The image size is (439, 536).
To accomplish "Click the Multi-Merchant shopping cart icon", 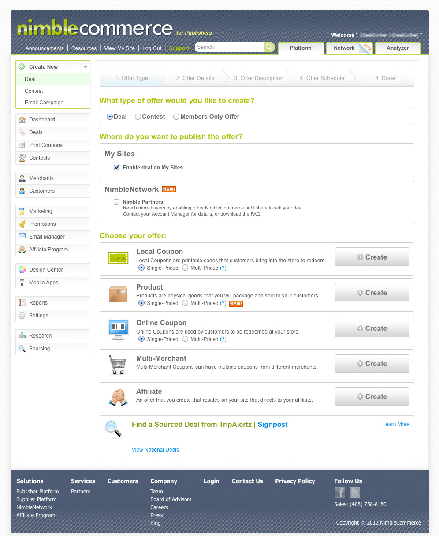I will pyautogui.click(x=118, y=365).
